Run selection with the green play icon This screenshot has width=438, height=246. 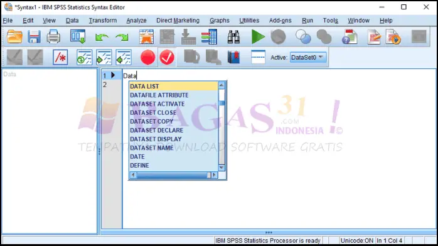point(257,36)
